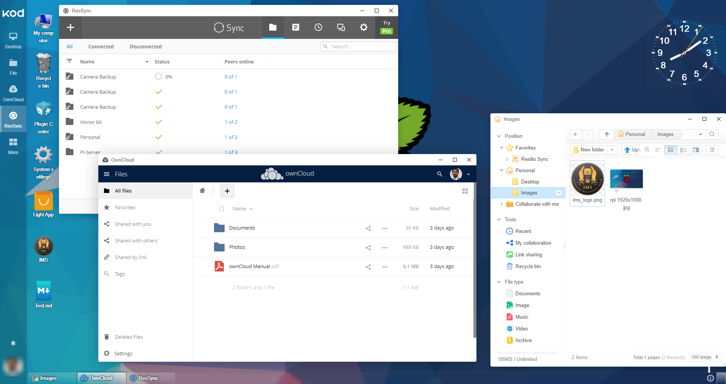
Task: Open the ResSync transfers list icon
Action: (296, 27)
